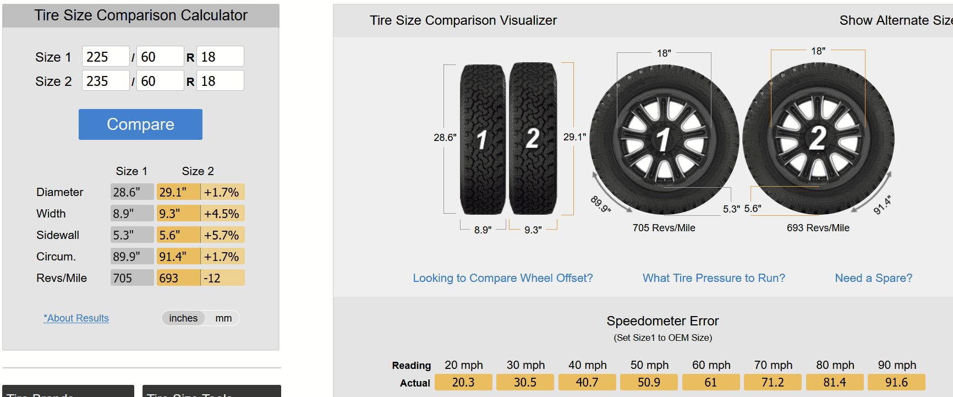This screenshot has height=397, width=953.
Task: Click the actual speed value under 60 mph
Action: (711, 382)
